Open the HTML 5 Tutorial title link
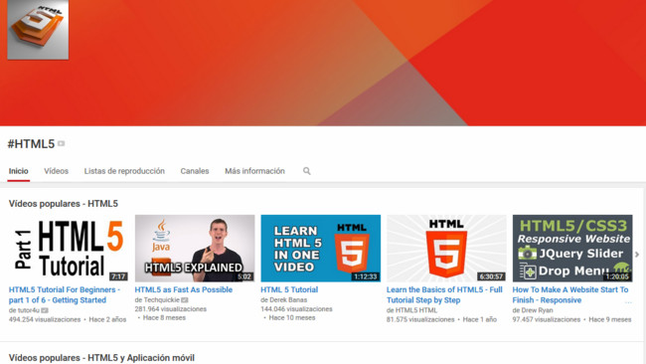This screenshot has width=646, height=364. (x=289, y=289)
